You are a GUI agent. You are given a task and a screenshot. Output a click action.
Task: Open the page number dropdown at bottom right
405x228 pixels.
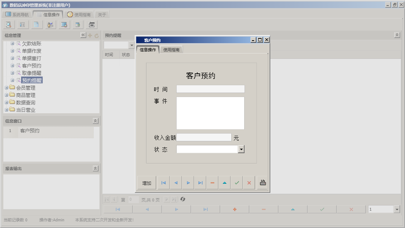[x=398, y=209]
